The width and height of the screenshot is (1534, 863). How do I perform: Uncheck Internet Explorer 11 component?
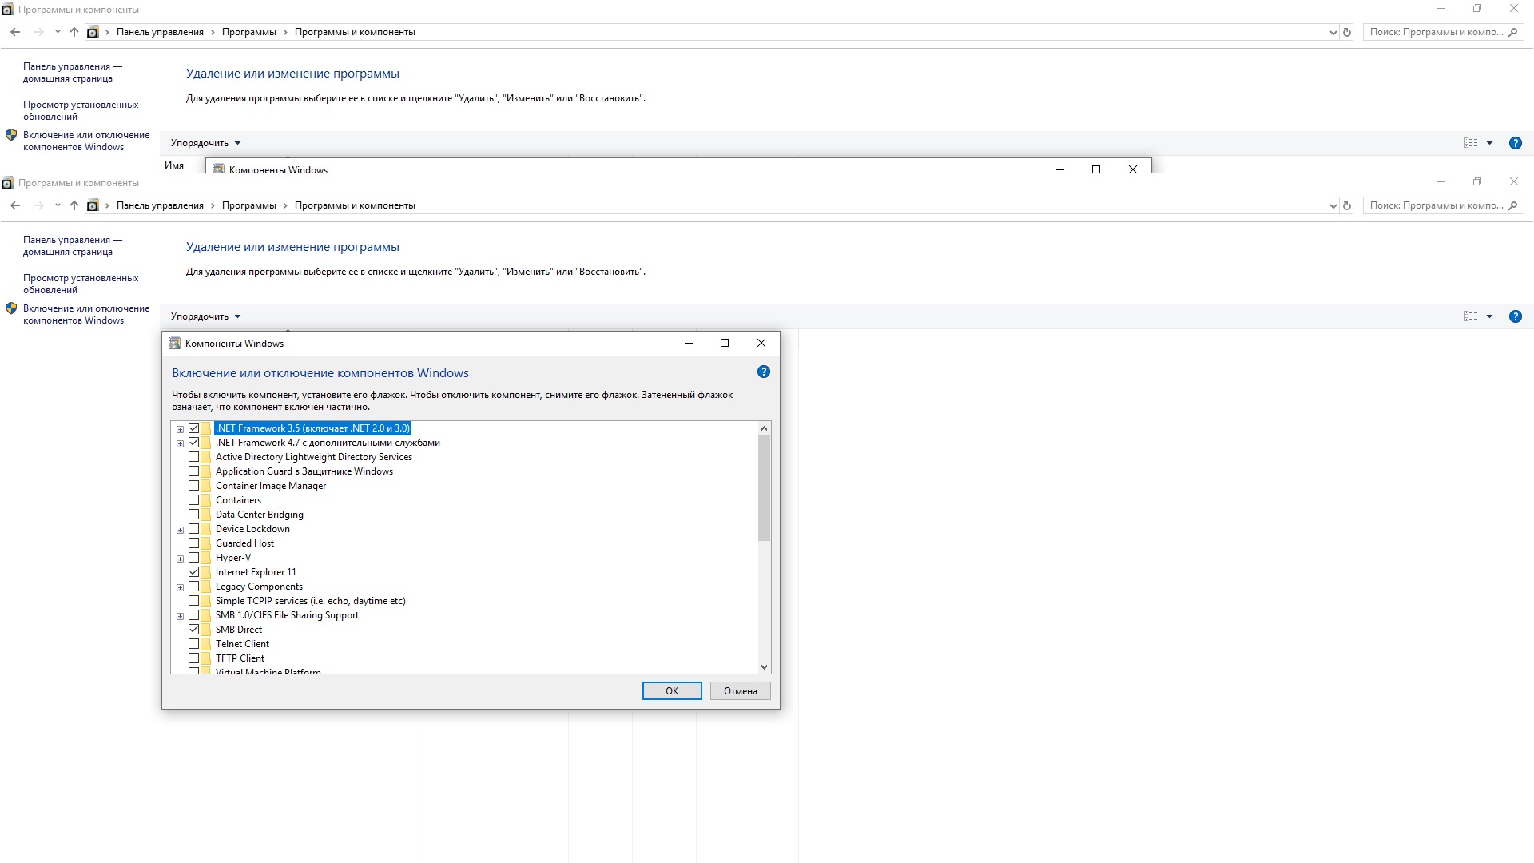(194, 572)
